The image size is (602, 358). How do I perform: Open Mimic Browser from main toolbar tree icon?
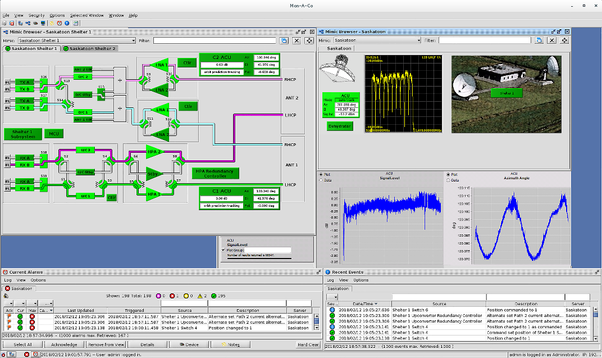(28, 23)
